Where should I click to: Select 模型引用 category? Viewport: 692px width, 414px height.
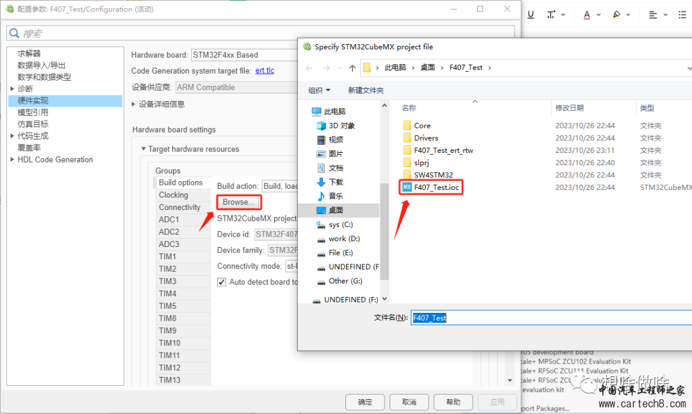[33, 113]
